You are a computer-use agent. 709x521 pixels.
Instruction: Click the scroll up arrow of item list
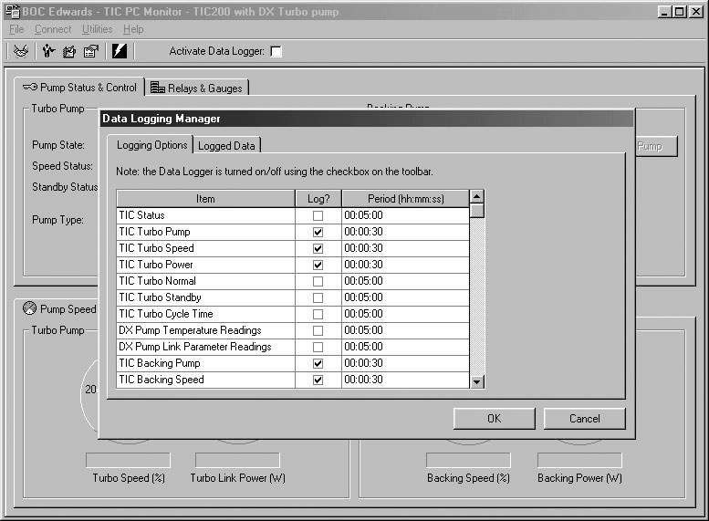coord(476,196)
